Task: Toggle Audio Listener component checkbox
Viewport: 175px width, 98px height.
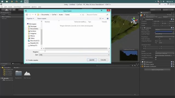Action: (x=144, y=66)
